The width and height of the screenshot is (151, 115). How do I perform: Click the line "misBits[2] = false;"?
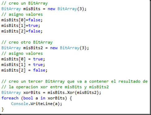coord(24,70)
